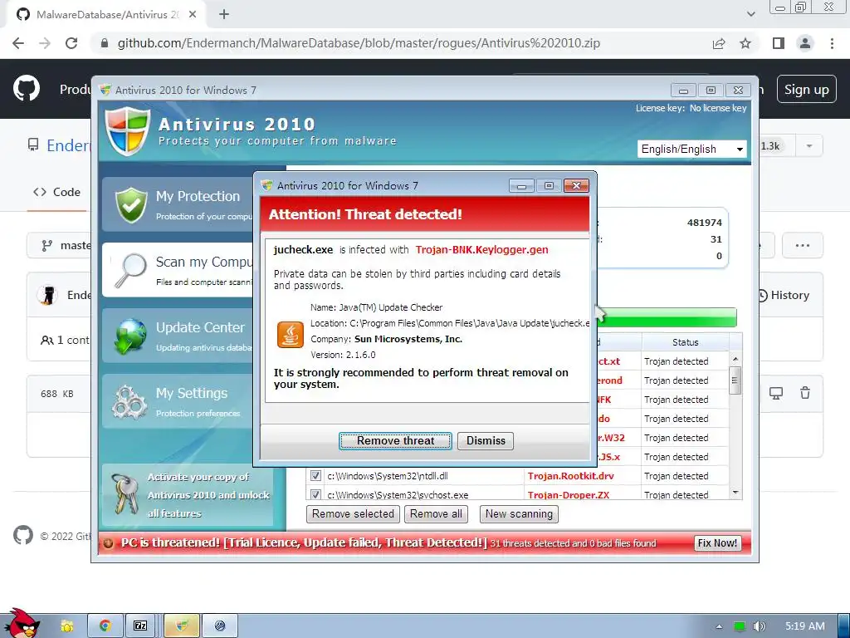Select Trojan-Droper.ZX infection entry
850x638 pixels.
(x=568, y=495)
